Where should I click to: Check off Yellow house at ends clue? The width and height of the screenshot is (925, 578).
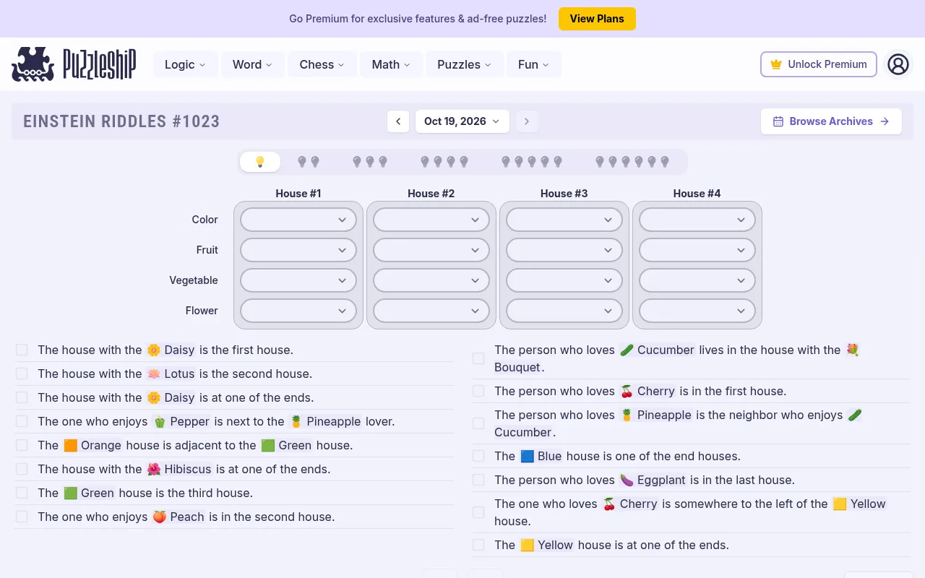478,545
